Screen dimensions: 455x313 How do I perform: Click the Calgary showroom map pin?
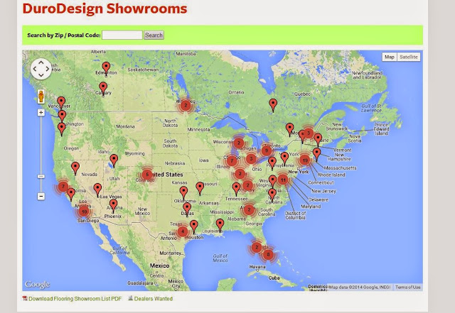pos(103,88)
